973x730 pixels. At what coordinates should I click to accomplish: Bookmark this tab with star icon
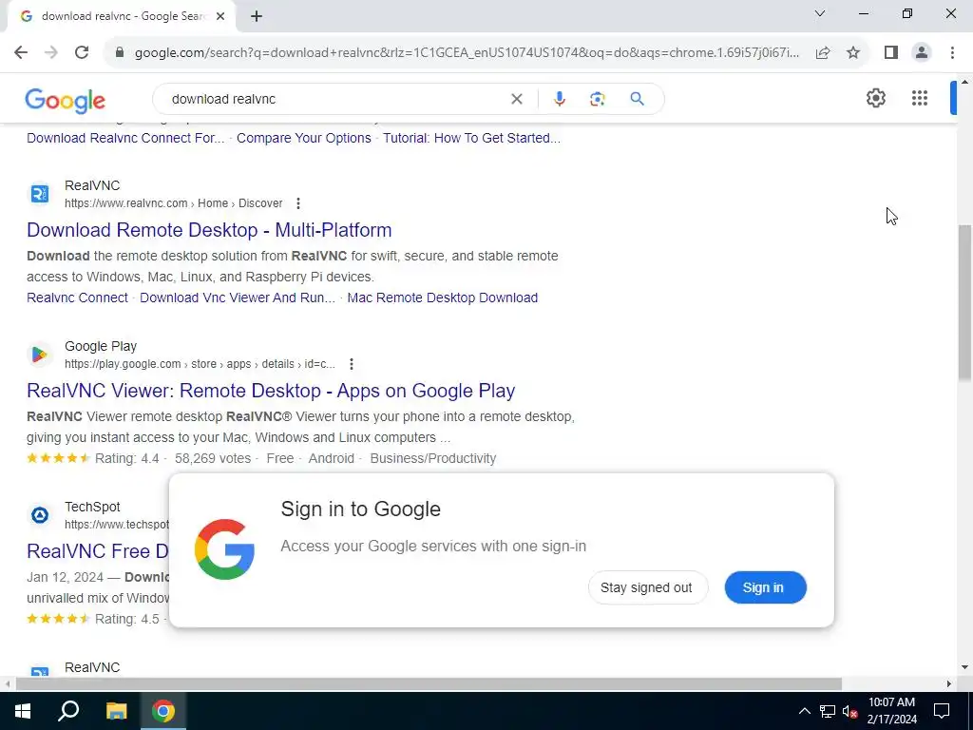pos(853,52)
